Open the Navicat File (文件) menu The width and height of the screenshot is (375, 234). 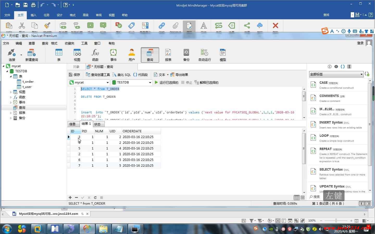tap(6, 43)
